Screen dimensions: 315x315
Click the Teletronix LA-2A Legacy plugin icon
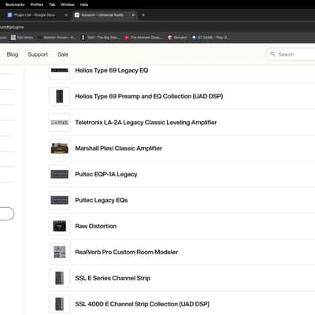click(60, 122)
